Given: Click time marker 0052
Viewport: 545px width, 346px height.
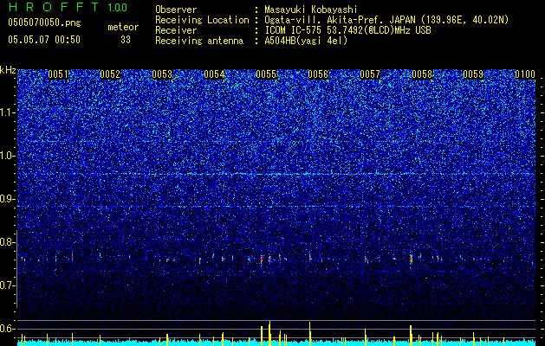Looking at the screenshot, I should [110, 74].
